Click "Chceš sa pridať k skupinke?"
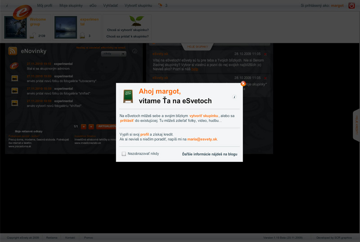 [127, 36]
